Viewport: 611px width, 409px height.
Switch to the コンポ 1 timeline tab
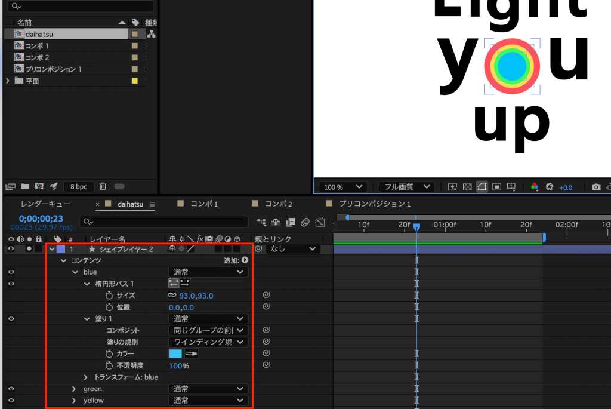[204, 204]
